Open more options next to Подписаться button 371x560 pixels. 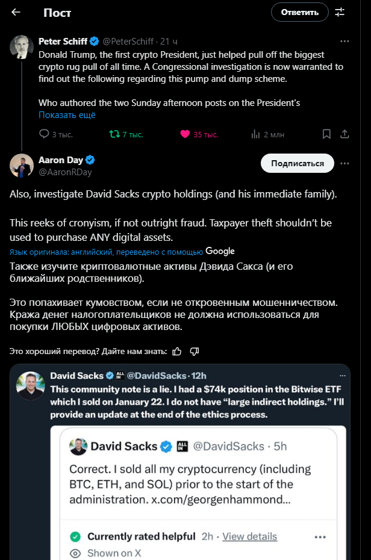click(345, 163)
